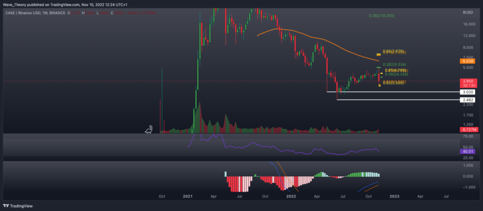Viewport: 483px width, 211px height.
Task: Click the 2022 label on time axis
Action: (x=291, y=196)
